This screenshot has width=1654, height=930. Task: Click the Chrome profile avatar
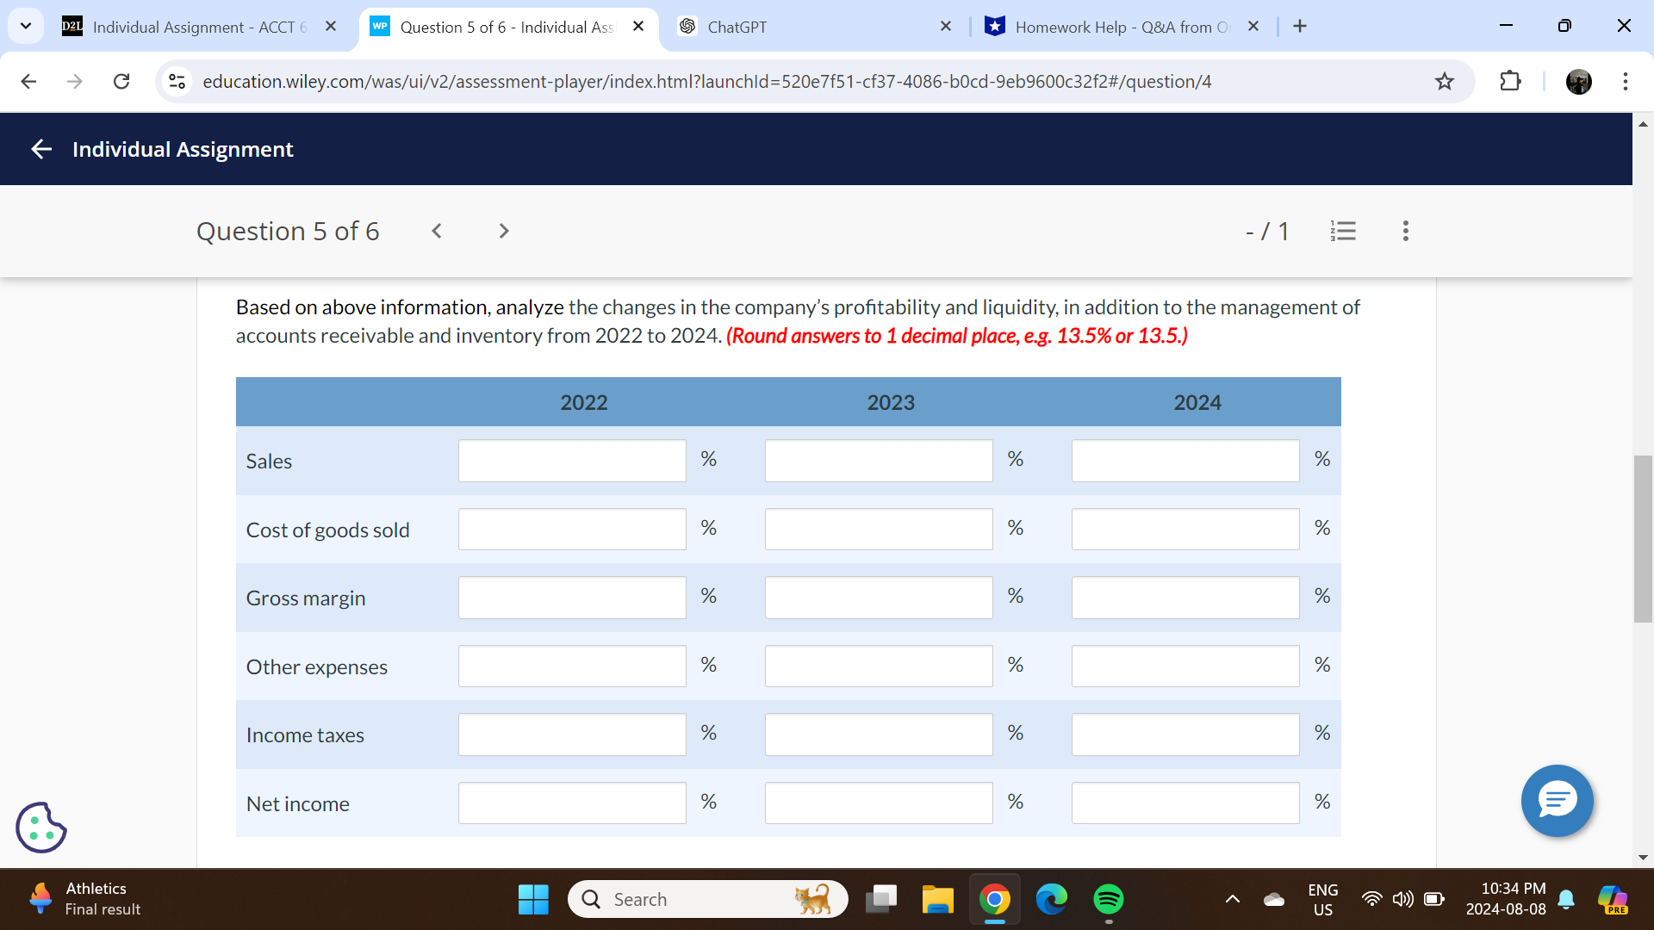point(1579,82)
